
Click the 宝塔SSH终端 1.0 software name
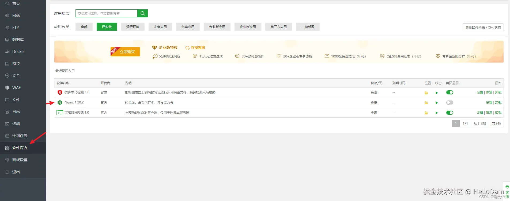pos(77,113)
